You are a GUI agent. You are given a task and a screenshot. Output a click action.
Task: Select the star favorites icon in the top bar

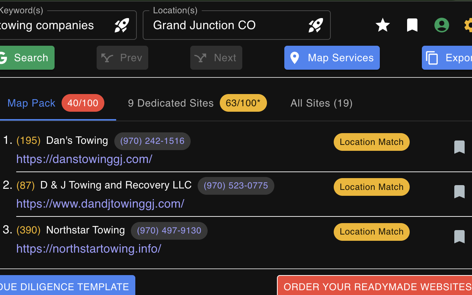[x=382, y=25]
